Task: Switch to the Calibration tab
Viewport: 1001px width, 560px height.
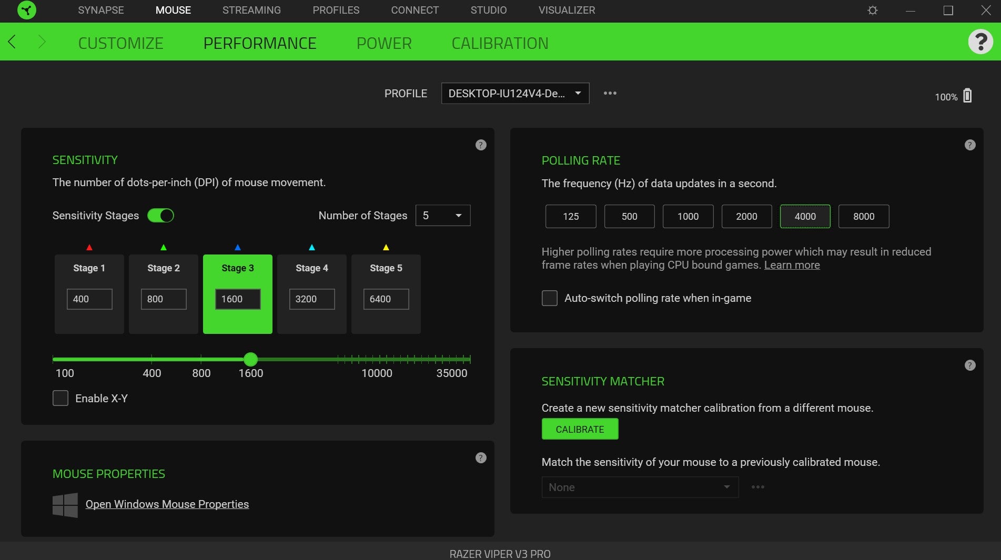Action: coord(499,43)
